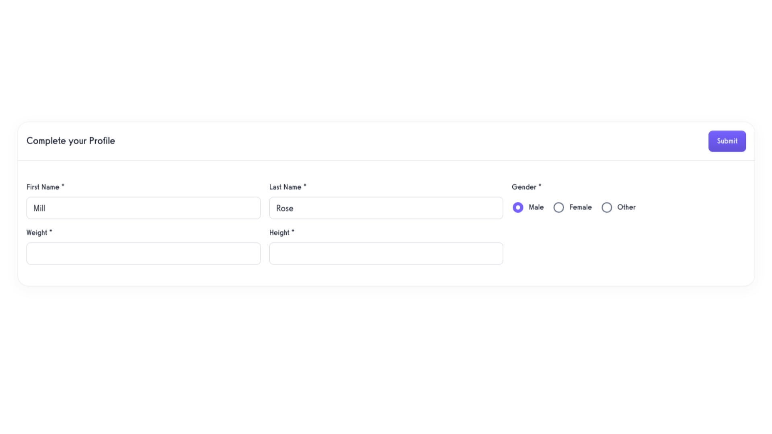Select the text Rose in Last Name

click(x=285, y=208)
